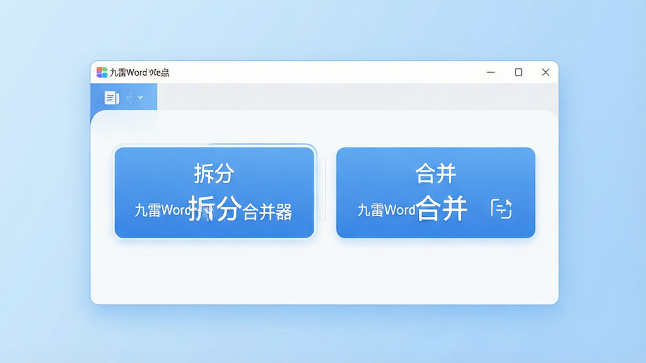Click the document icon in blue tab

coord(111,98)
